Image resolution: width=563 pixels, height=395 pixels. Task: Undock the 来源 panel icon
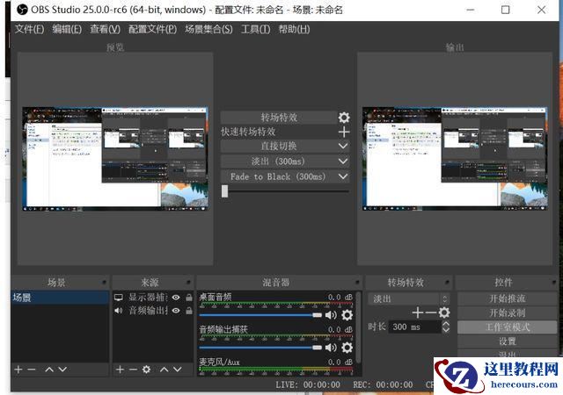pos(189,282)
